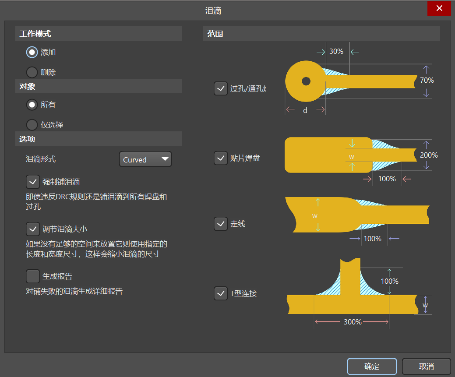
Task: Toggle the 强制铺泪滴 checkbox
Action: tap(33, 182)
